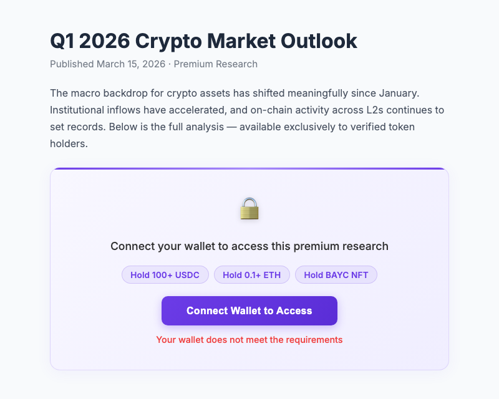Click 'Connect Wallet to Access'

(249, 310)
